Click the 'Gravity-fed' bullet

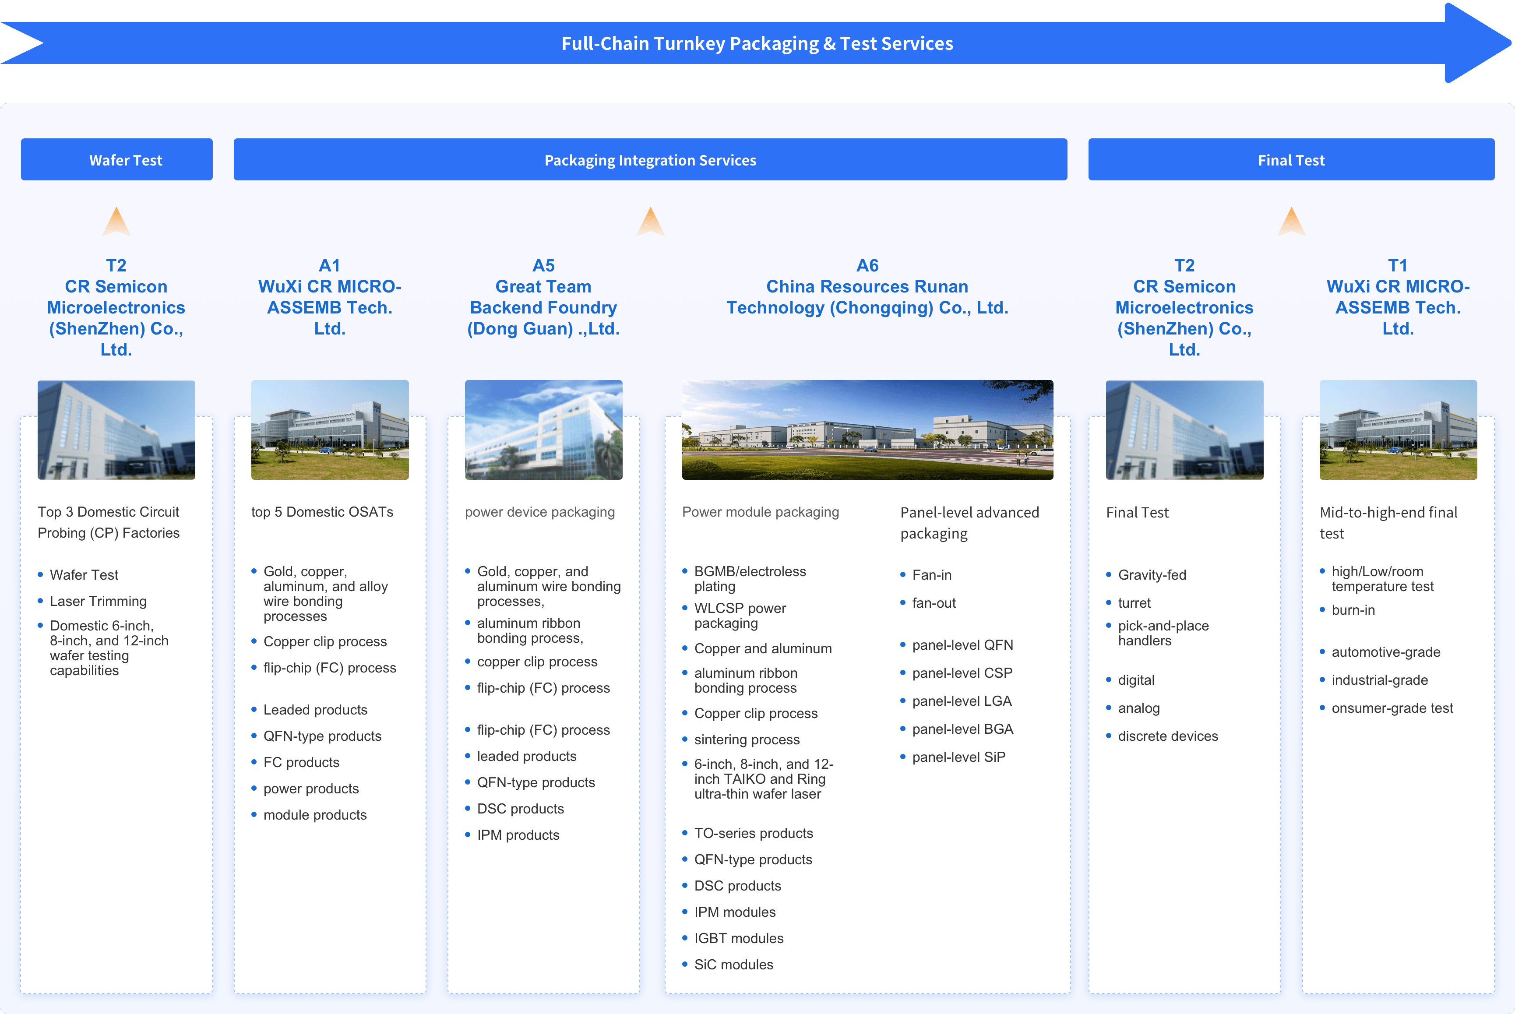(x=1152, y=575)
